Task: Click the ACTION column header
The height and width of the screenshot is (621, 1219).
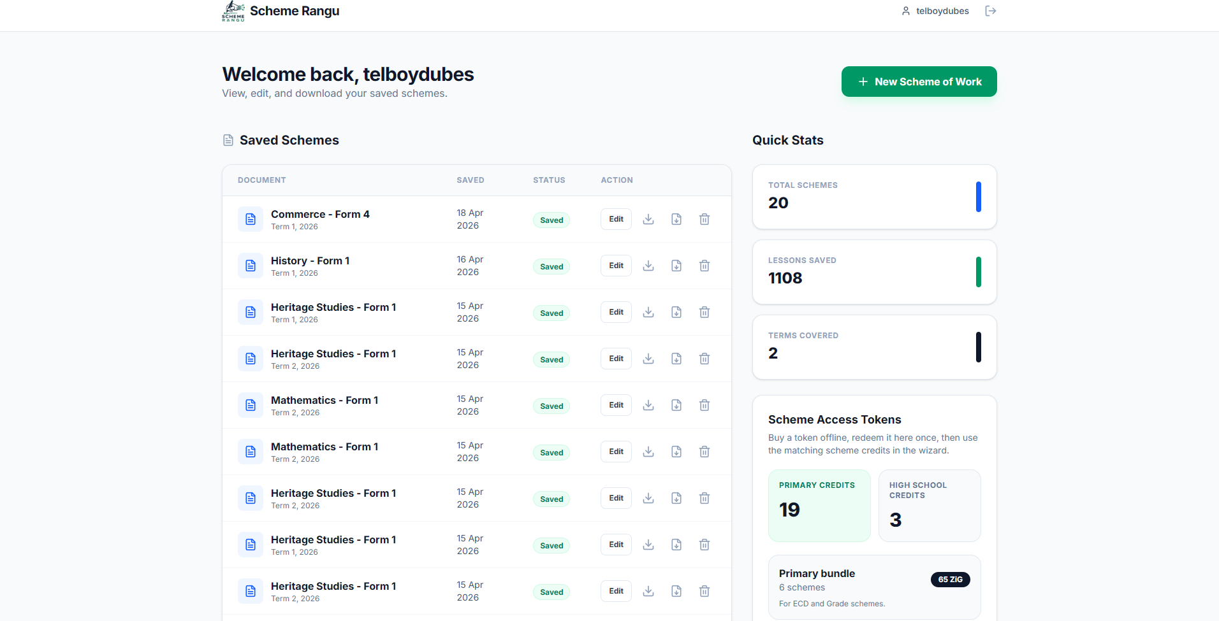Action: 617,180
